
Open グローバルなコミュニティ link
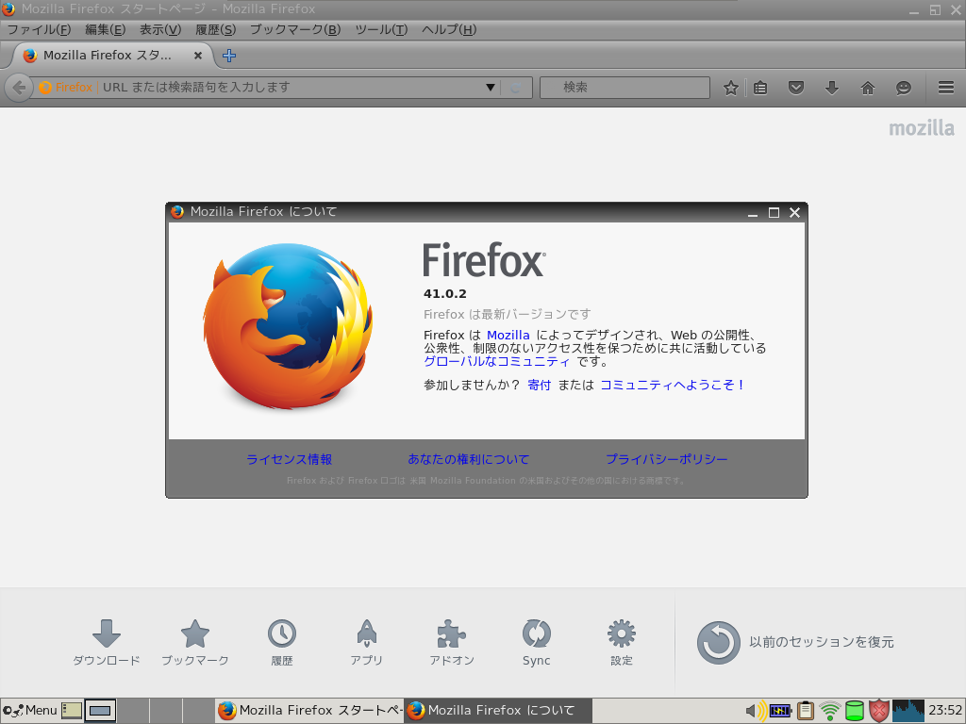pyautogui.click(x=496, y=361)
